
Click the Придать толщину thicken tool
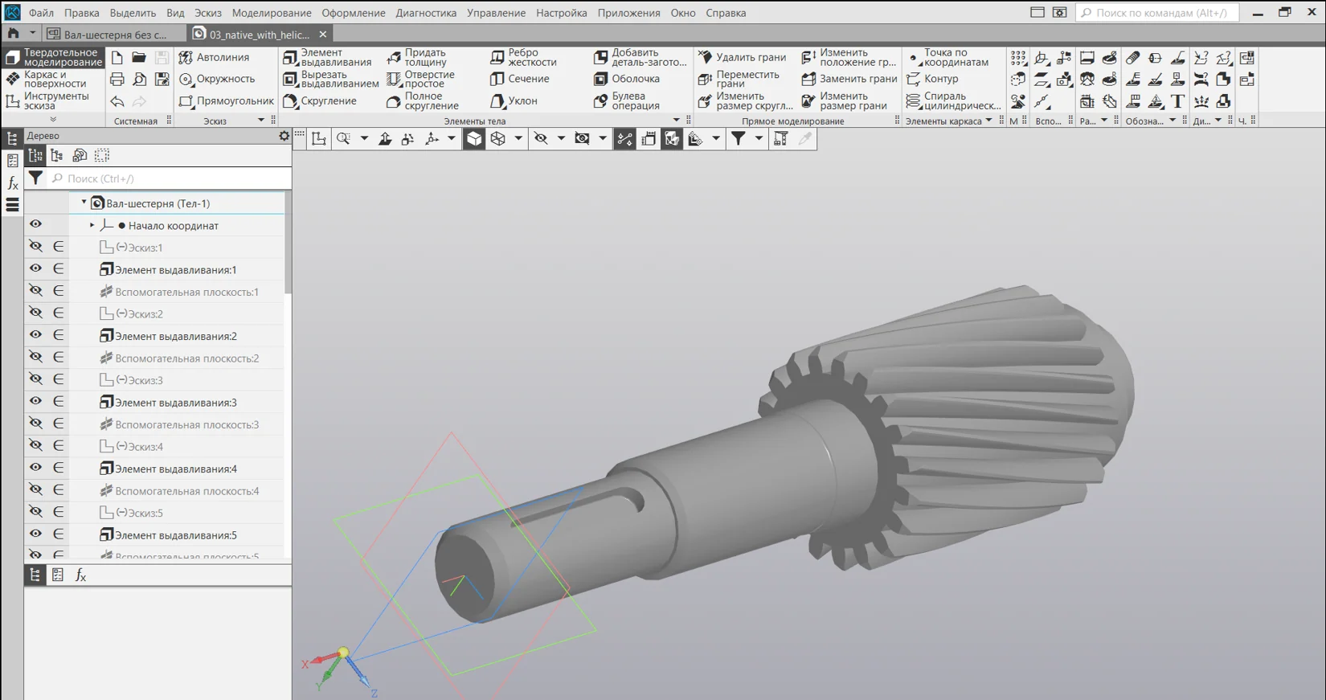(x=417, y=57)
